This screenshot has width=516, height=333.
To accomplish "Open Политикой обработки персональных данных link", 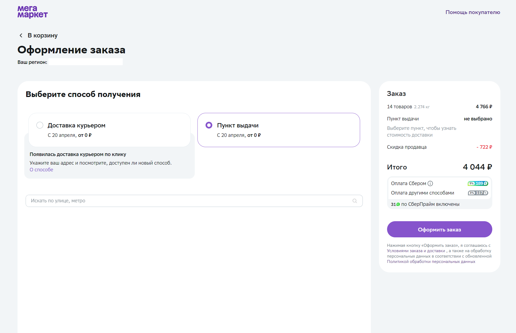I will pyautogui.click(x=431, y=262).
